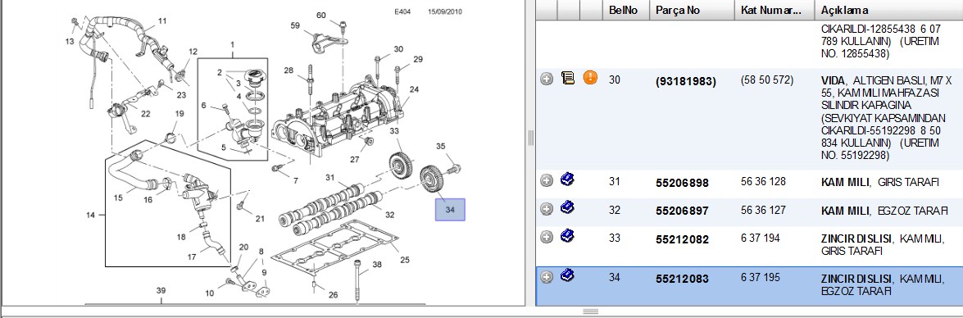Click callout 28 on the stud

pyautogui.click(x=288, y=70)
